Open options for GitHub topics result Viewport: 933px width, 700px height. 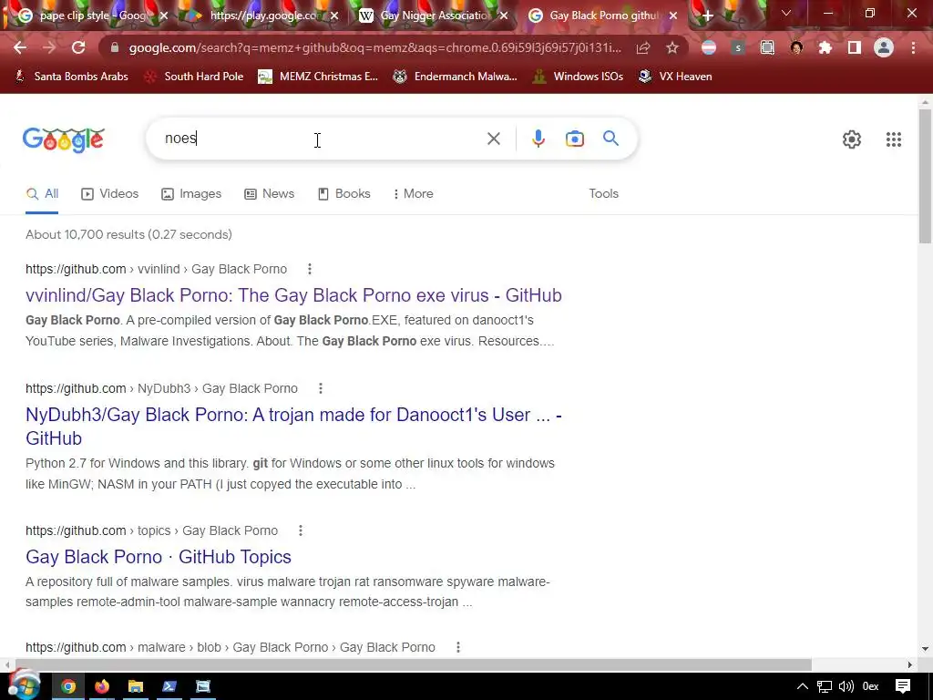[x=301, y=530]
